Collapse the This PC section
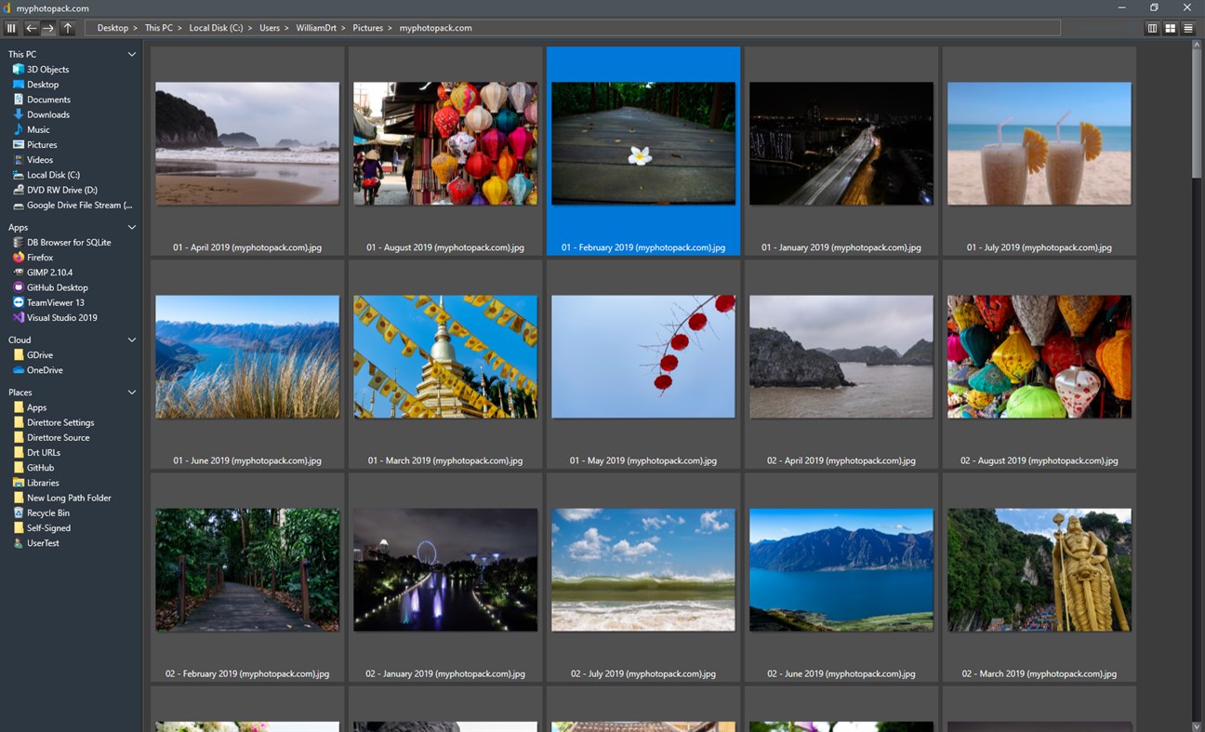 coord(132,54)
